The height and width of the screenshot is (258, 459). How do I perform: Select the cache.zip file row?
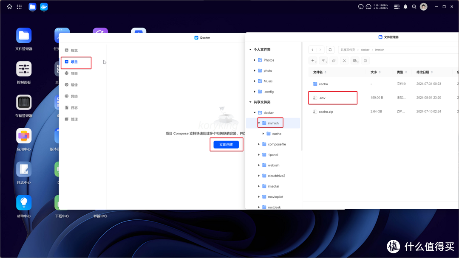[383, 112]
